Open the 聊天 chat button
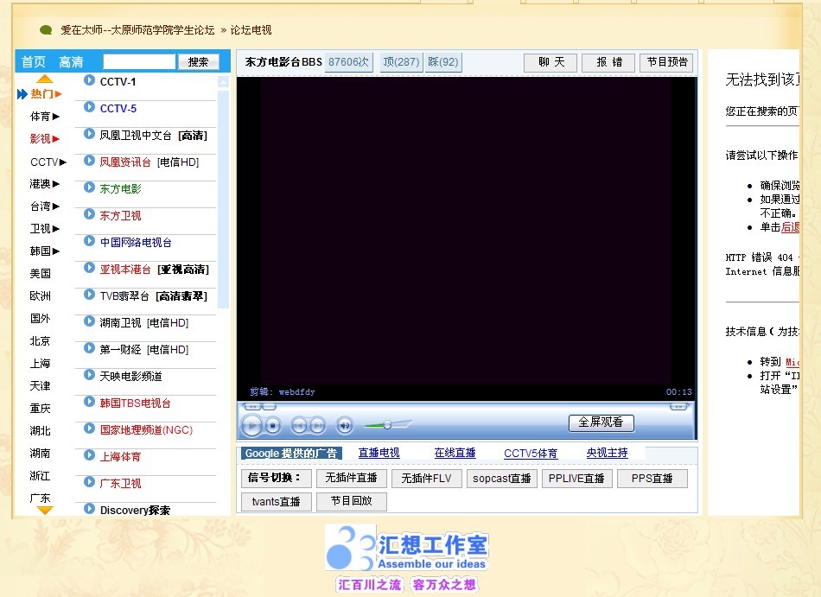This screenshot has width=821, height=597. (551, 62)
